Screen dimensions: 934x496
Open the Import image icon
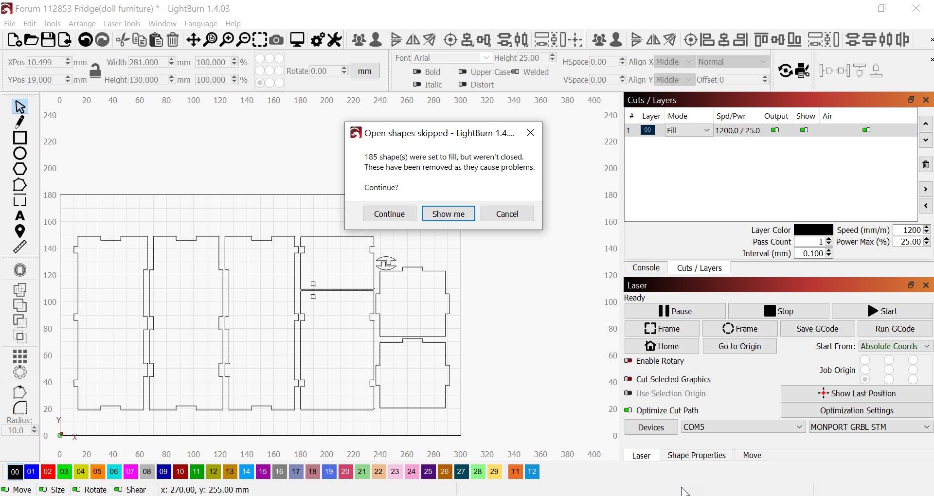pyautogui.click(x=64, y=40)
